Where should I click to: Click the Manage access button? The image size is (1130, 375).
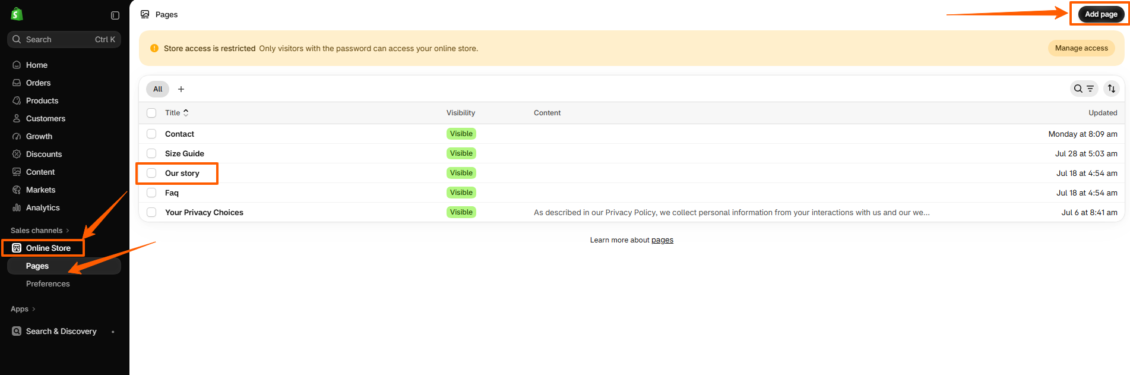click(1081, 48)
